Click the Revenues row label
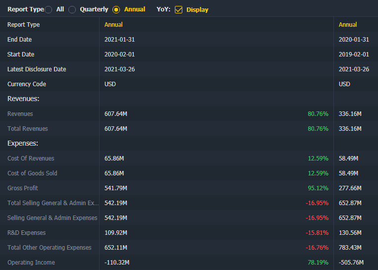This screenshot has width=378, height=270. point(20,114)
